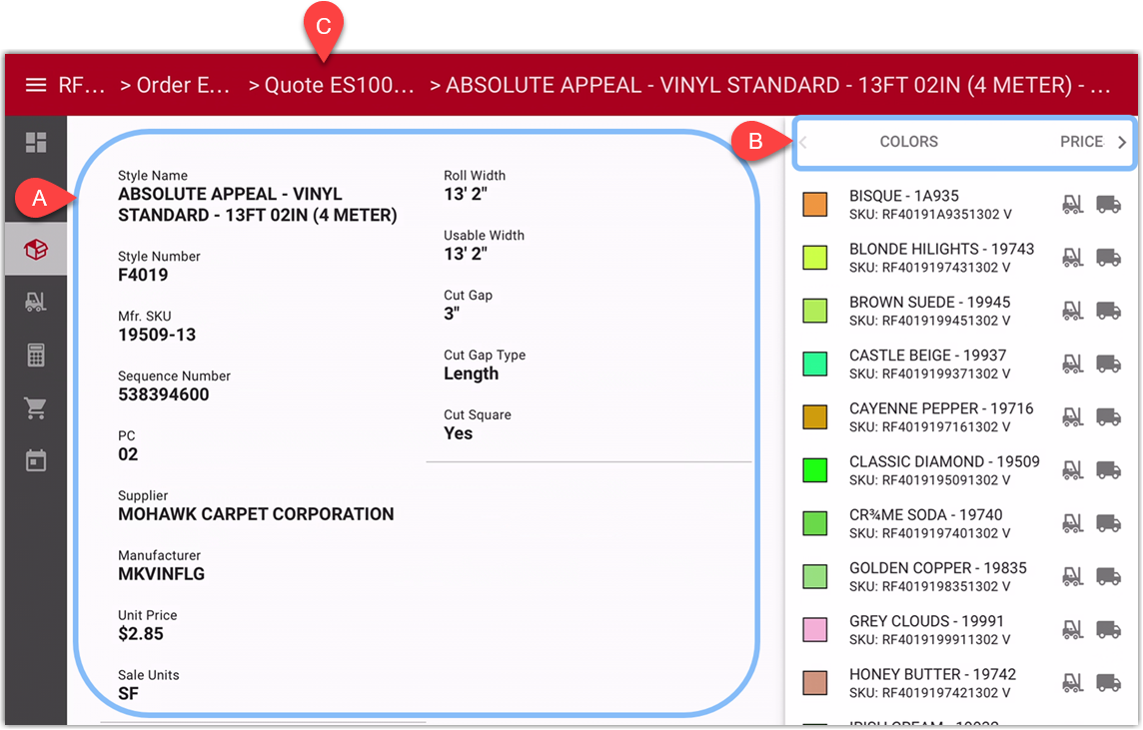
Task: Click the orange BISQUE color swatch
Action: [x=814, y=203]
